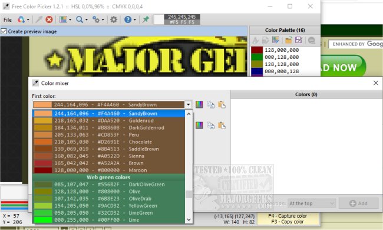The image size is (383, 230).
Task: Open the settings gear icon
Action: pyautogui.click(x=114, y=19)
